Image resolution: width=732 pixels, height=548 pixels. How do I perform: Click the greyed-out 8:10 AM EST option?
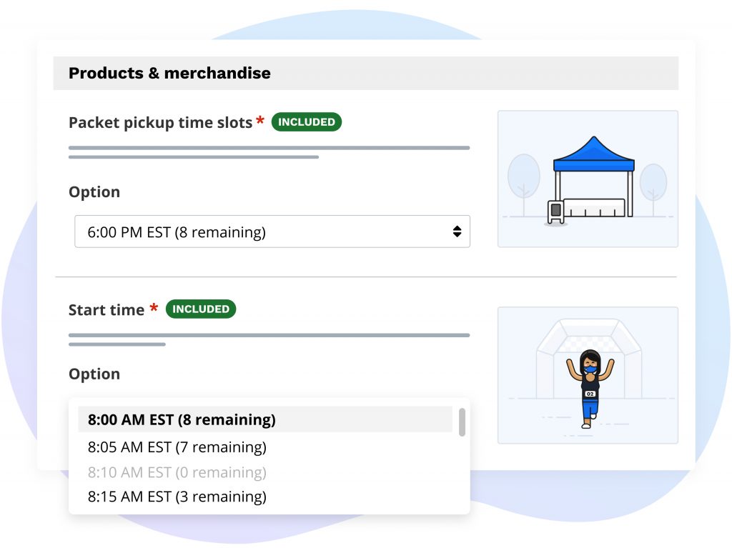[x=177, y=472]
